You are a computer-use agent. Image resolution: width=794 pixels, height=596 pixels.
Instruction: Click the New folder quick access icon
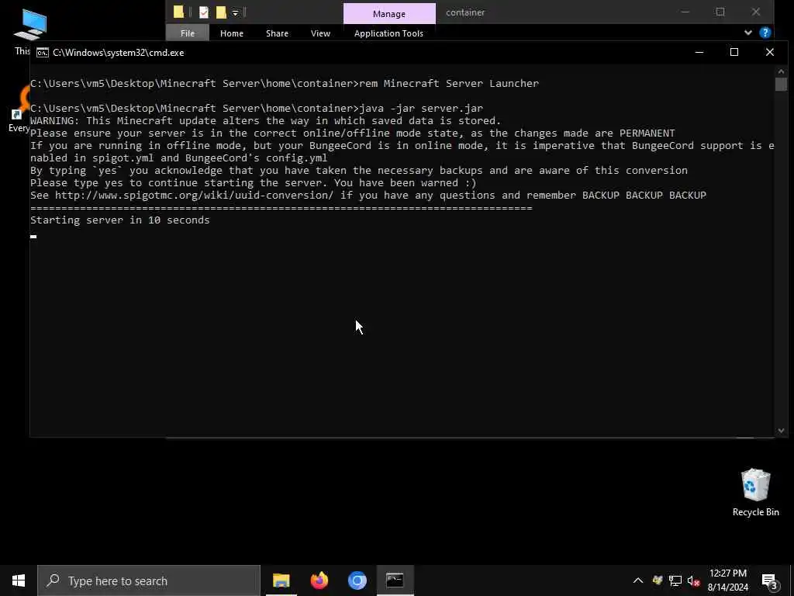221,12
